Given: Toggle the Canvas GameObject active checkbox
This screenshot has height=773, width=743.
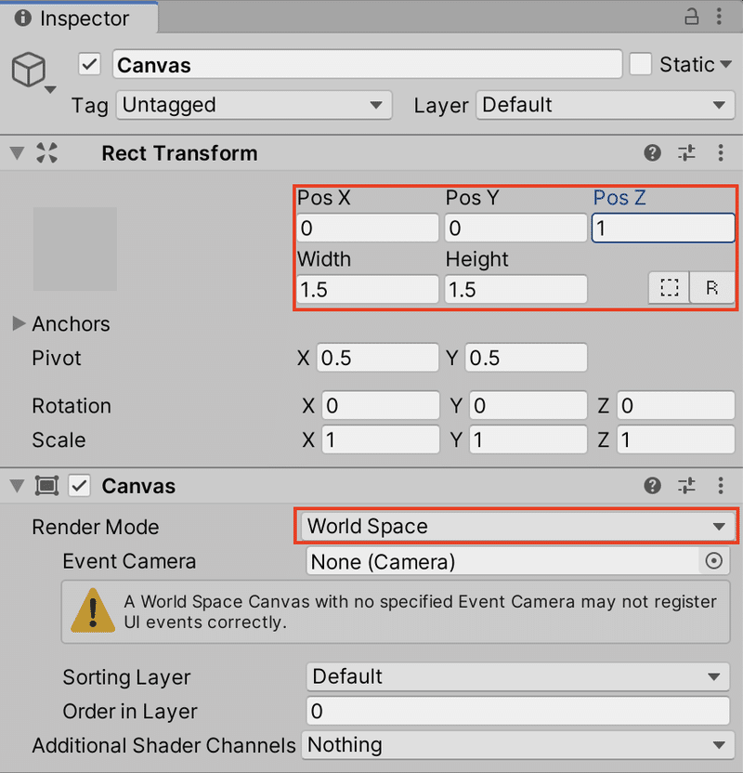Looking at the screenshot, I should click(x=89, y=65).
